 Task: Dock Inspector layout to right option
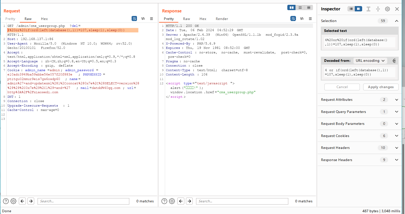point(358,9)
